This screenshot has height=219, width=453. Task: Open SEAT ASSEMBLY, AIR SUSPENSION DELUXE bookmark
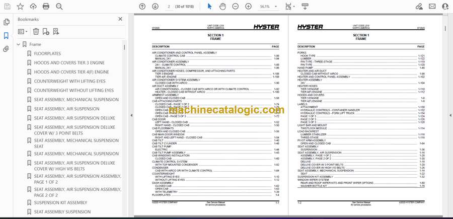pyautogui.click(x=74, y=118)
